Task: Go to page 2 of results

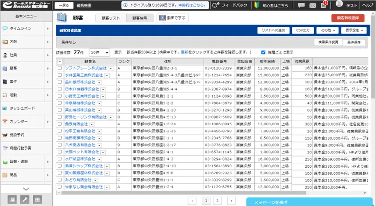Action: tap(217, 201)
